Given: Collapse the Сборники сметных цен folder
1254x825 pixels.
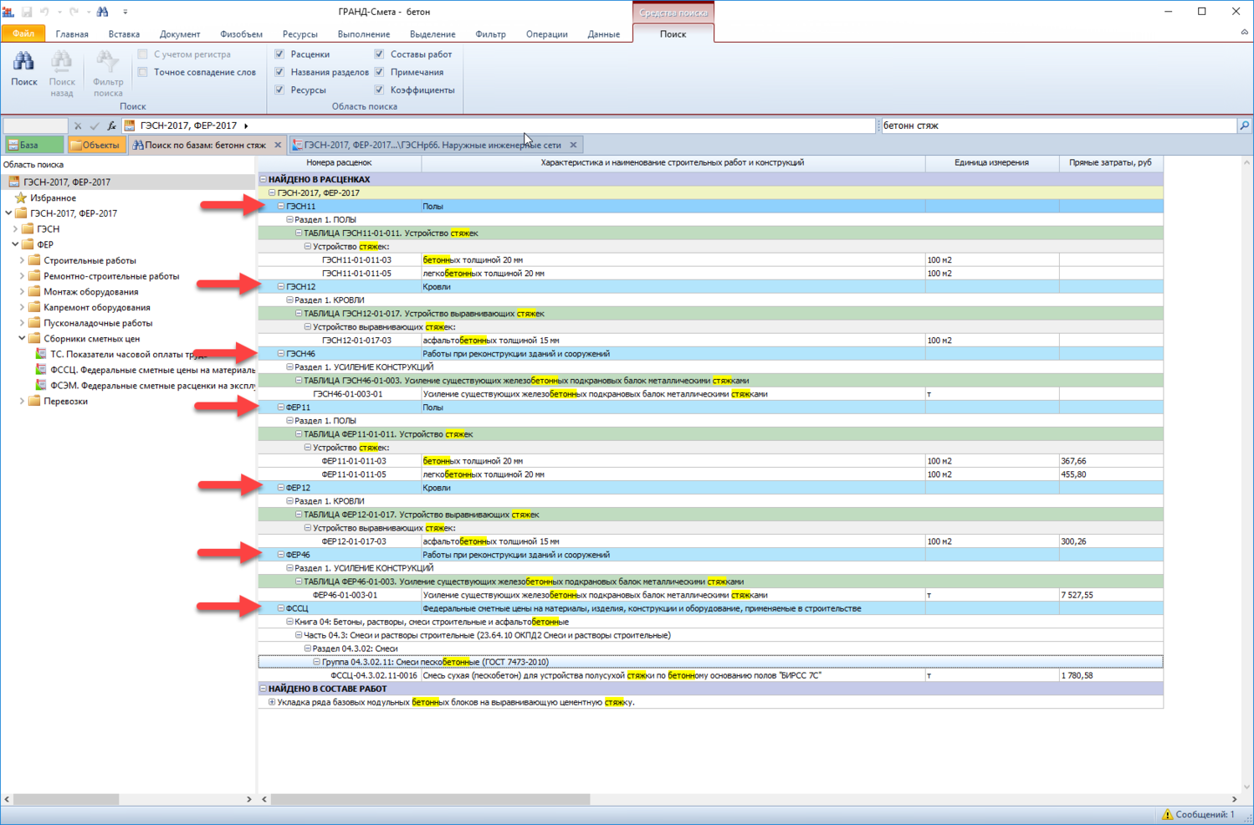Looking at the screenshot, I should click(23, 339).
